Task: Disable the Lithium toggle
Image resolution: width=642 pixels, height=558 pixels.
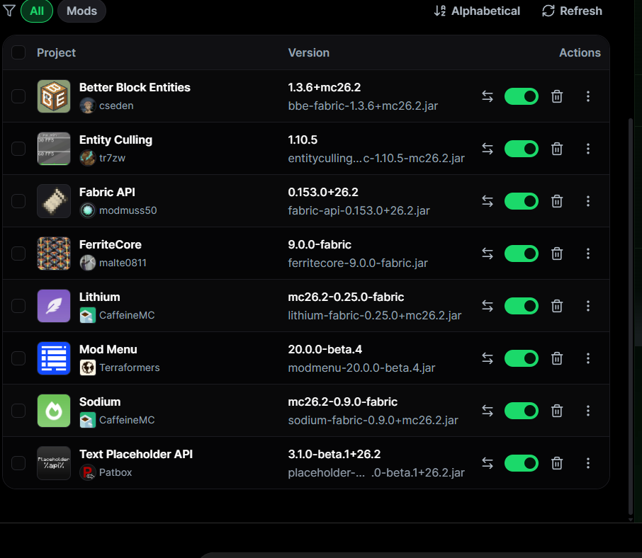Action: click(522, 306)
